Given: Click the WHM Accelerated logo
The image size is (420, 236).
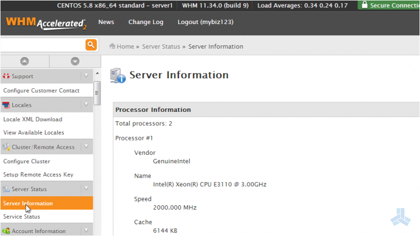Looking at the screenshot, I should tap(46, 23).
